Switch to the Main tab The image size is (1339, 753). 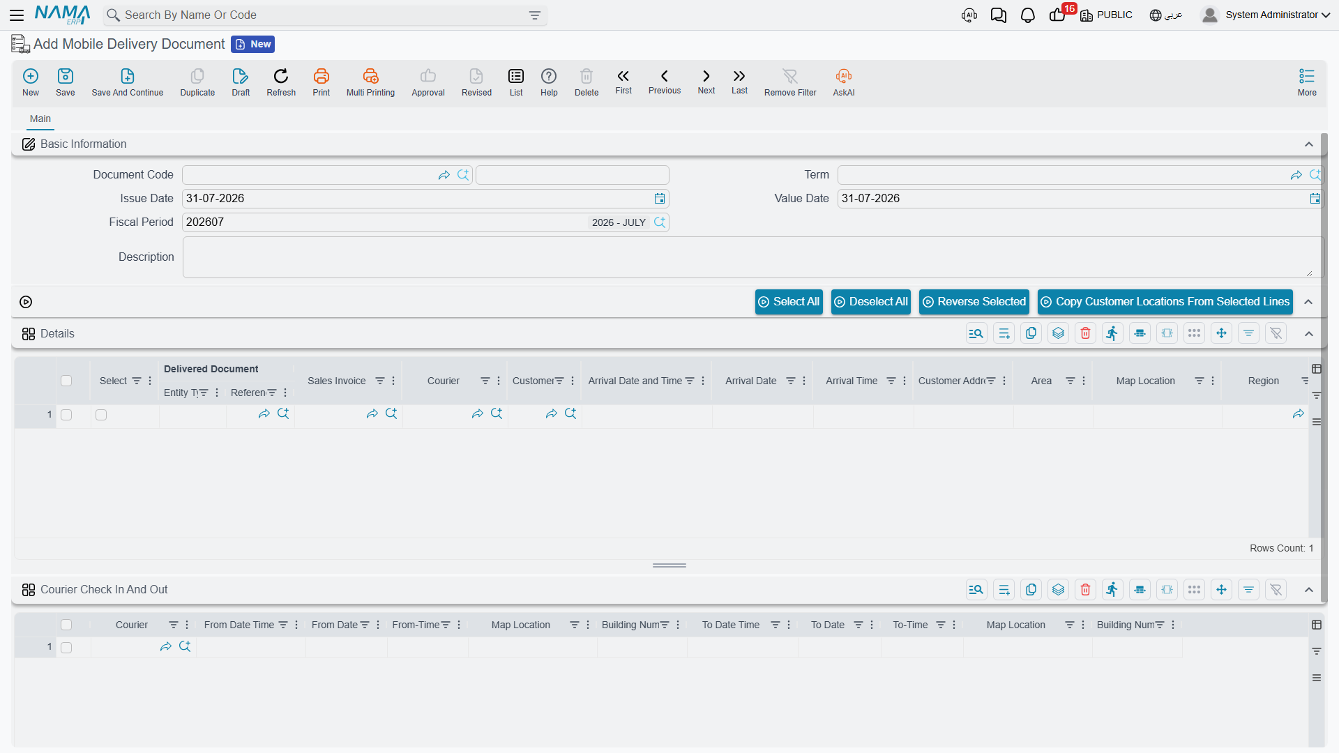click(40, 119)
